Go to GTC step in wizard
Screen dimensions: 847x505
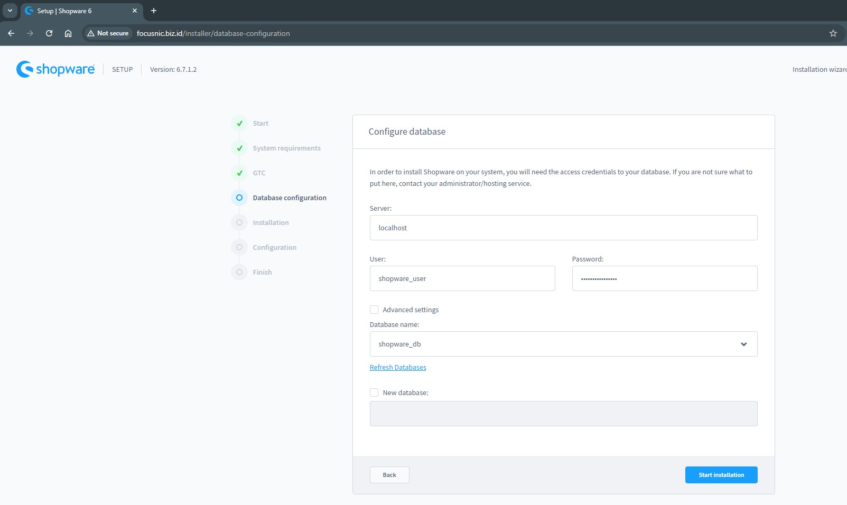259,173
